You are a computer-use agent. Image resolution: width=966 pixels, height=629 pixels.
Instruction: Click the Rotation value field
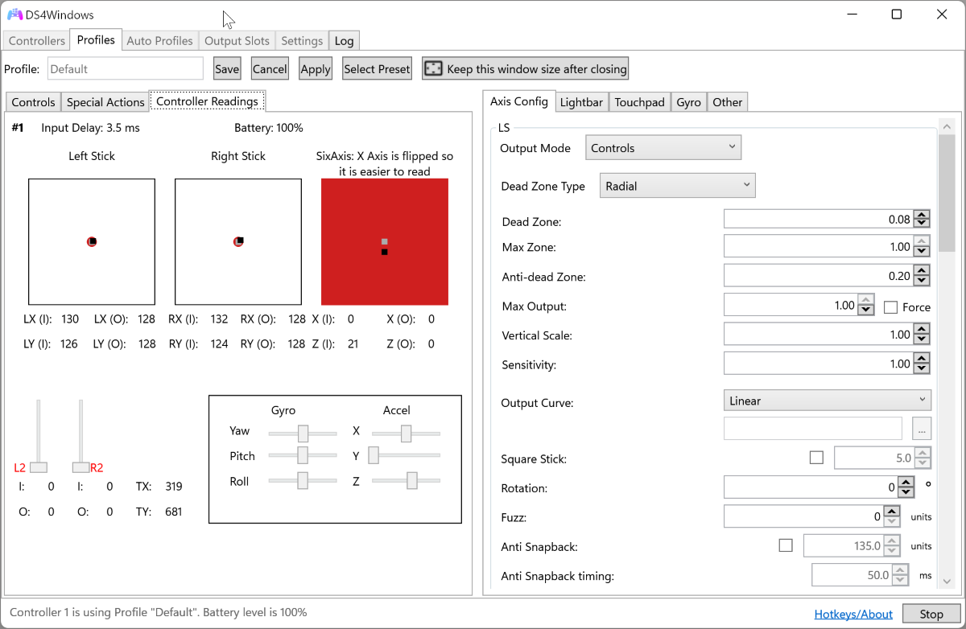click(810, 487)
